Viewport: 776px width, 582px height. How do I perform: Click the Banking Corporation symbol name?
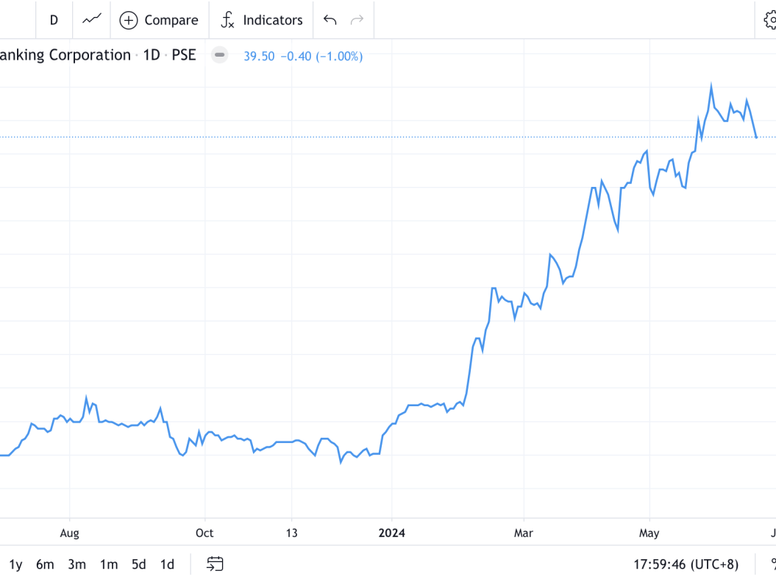(x=66, y=54)
